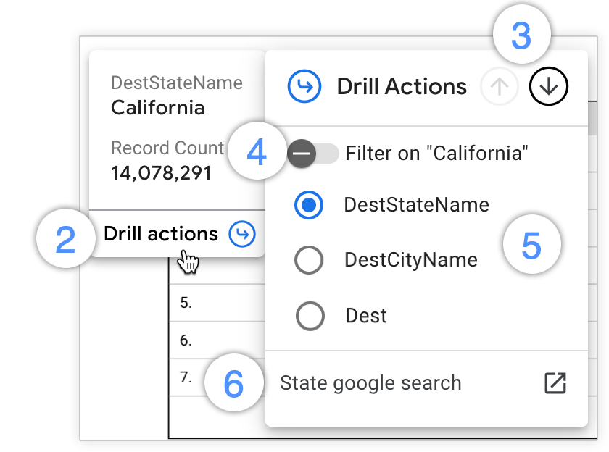Select the DestCityName radio button
The height and width of the screenshot is (452, 609).
(x=310, y=260)
